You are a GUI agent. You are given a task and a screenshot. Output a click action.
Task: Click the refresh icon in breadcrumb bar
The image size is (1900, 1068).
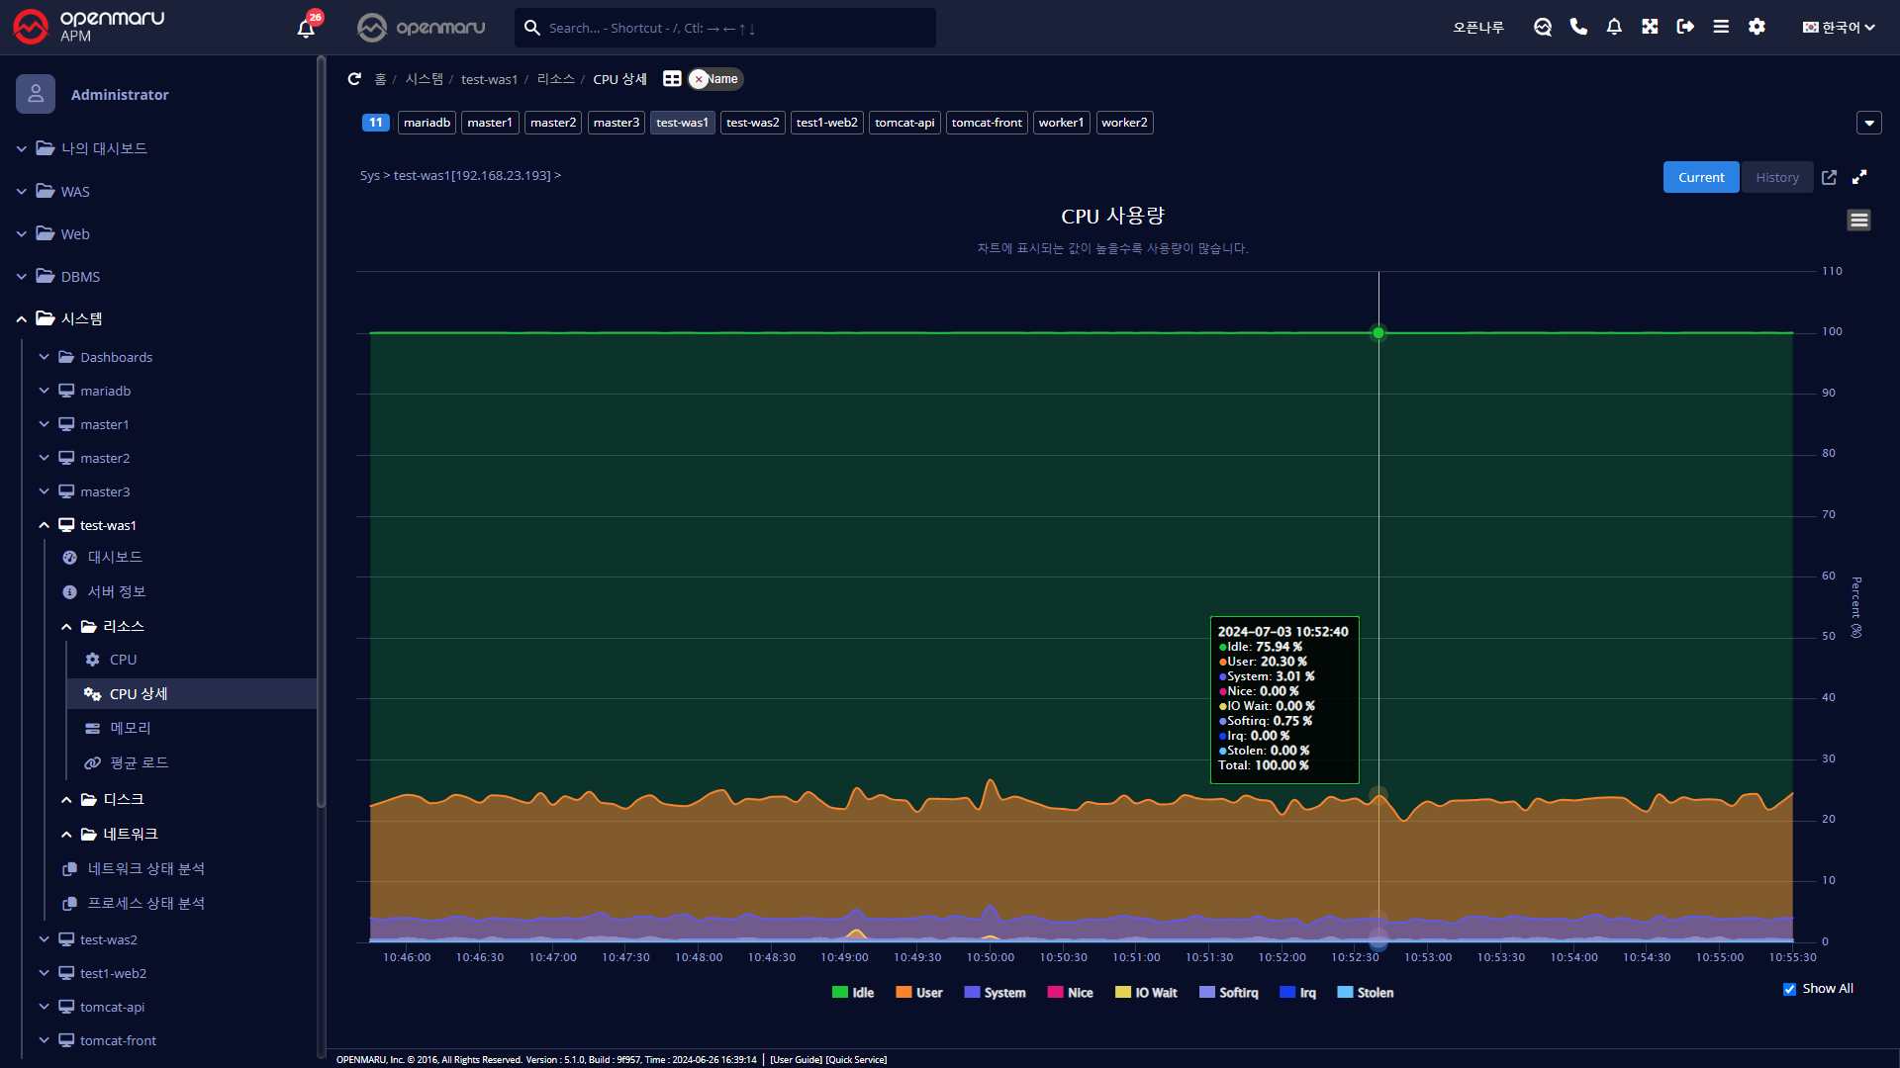[x=354, y=79]
